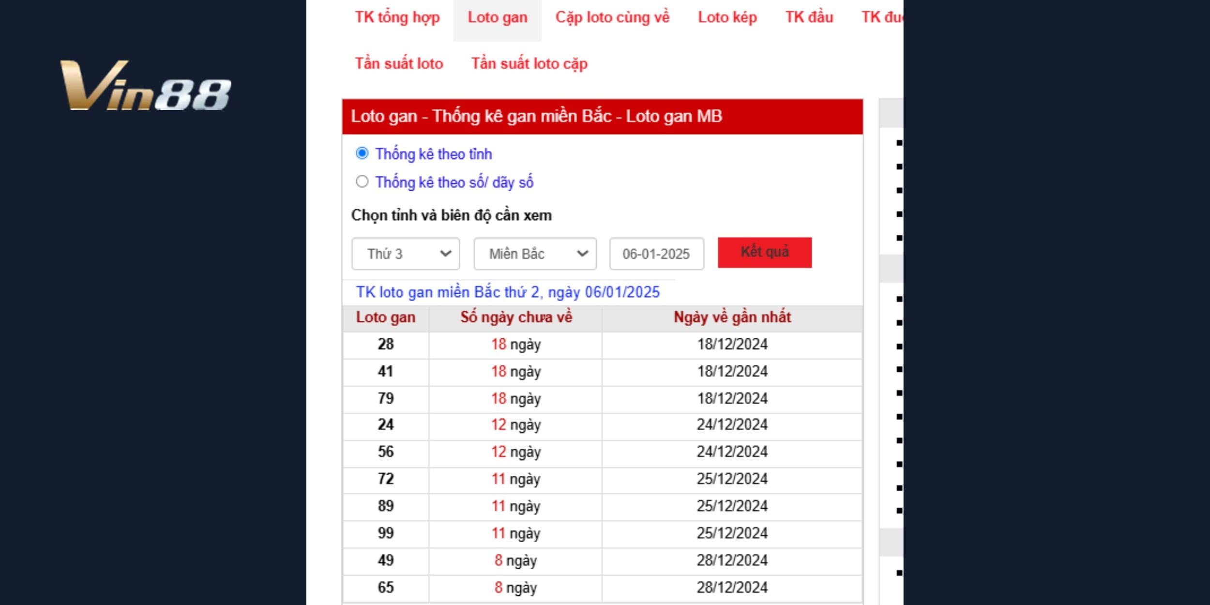Select loto number 65 cell

pos(386,588)
